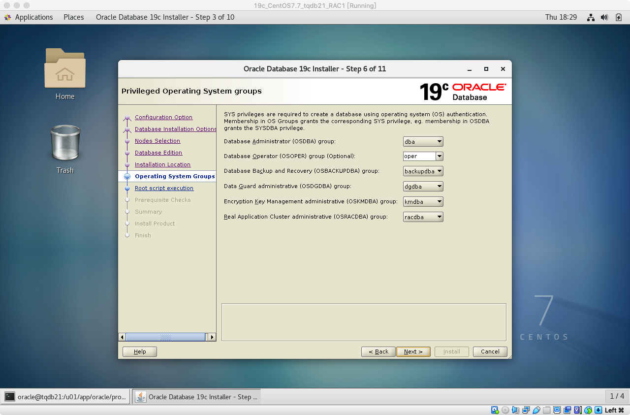Click the VirtualBox hard disk activity icon
Screen dimensions: 630x415
tap(495, 410)
